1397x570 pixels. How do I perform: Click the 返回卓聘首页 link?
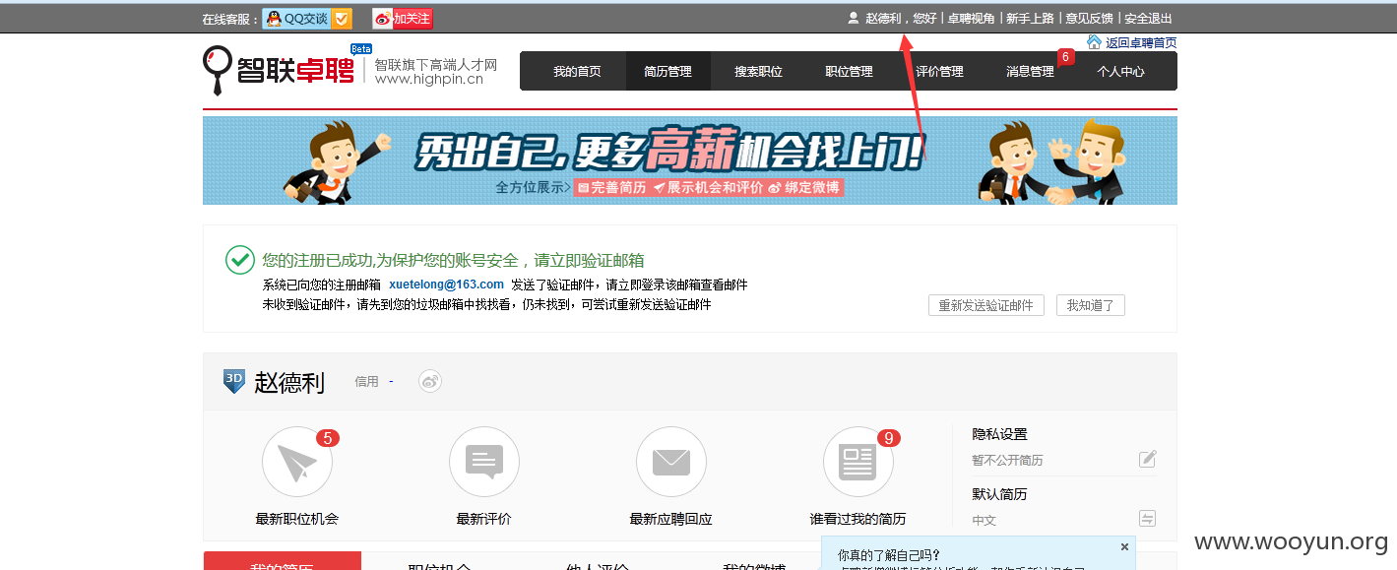[x=1141, y=43]
